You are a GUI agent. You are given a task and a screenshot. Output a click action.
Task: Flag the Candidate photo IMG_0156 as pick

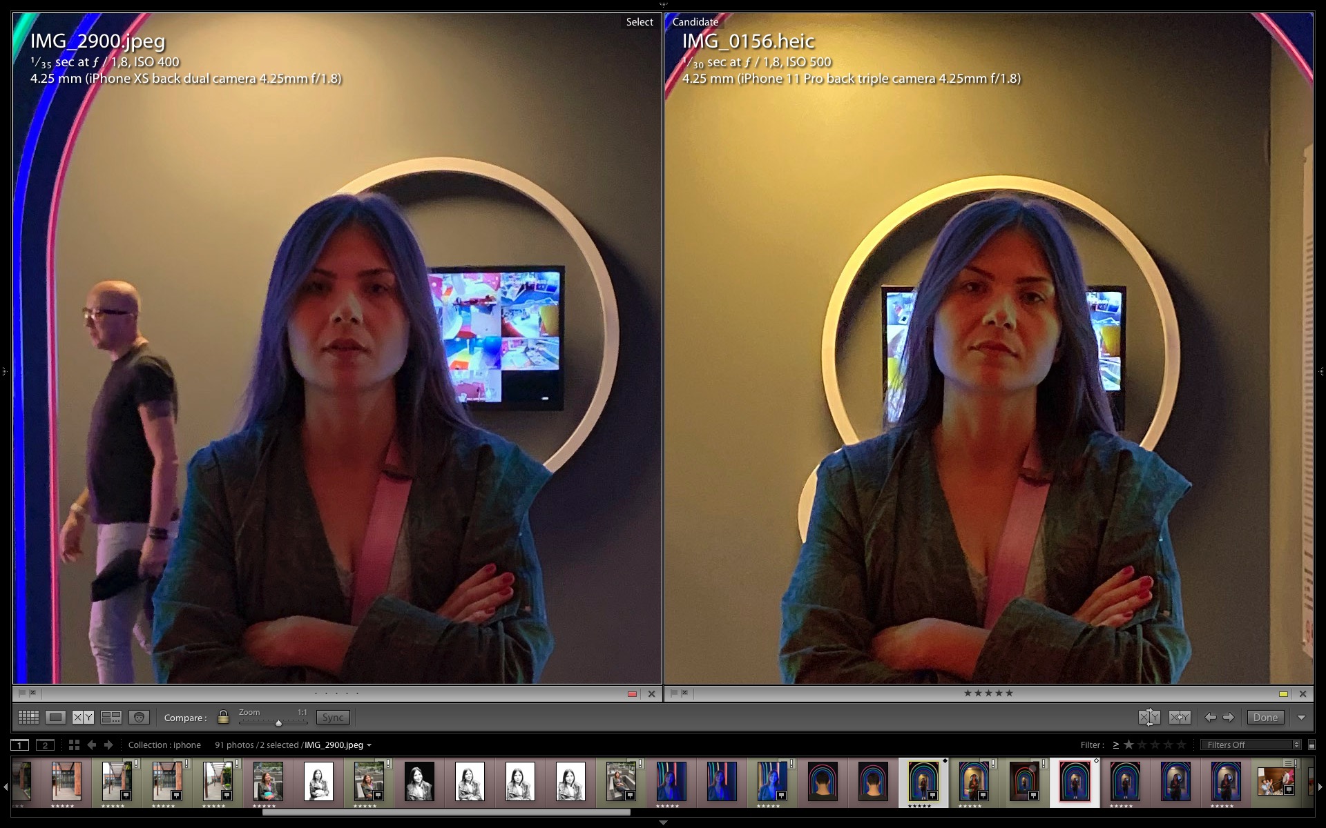pos(673,693)
